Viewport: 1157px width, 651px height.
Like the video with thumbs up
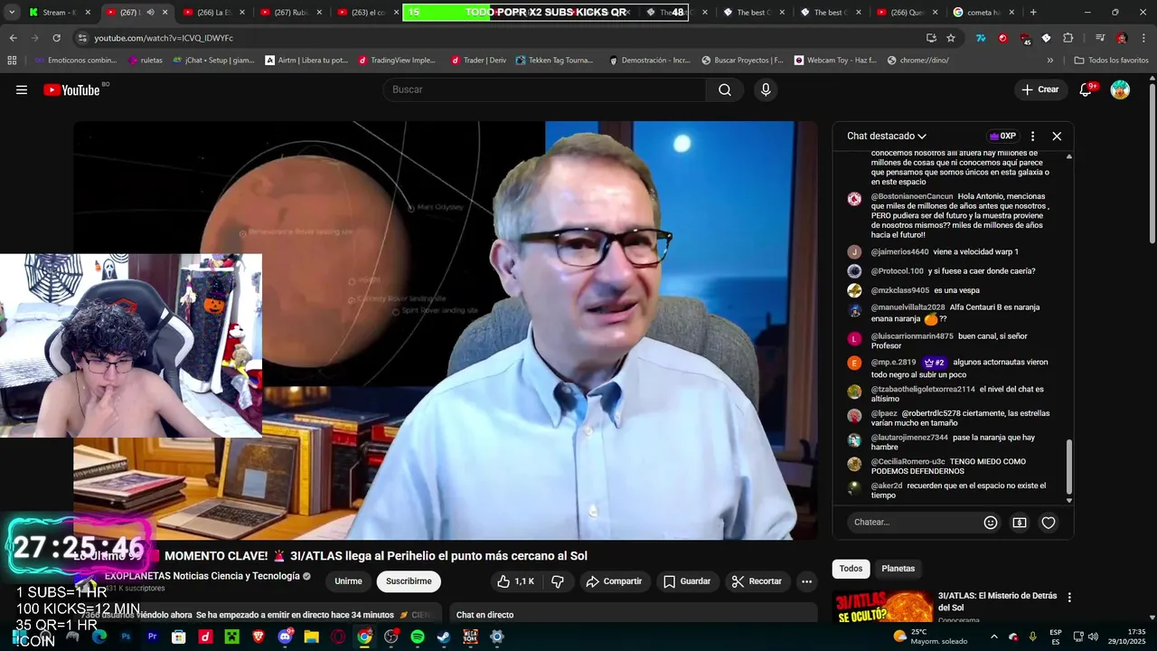pyautogui.click(x=515, y=581)
